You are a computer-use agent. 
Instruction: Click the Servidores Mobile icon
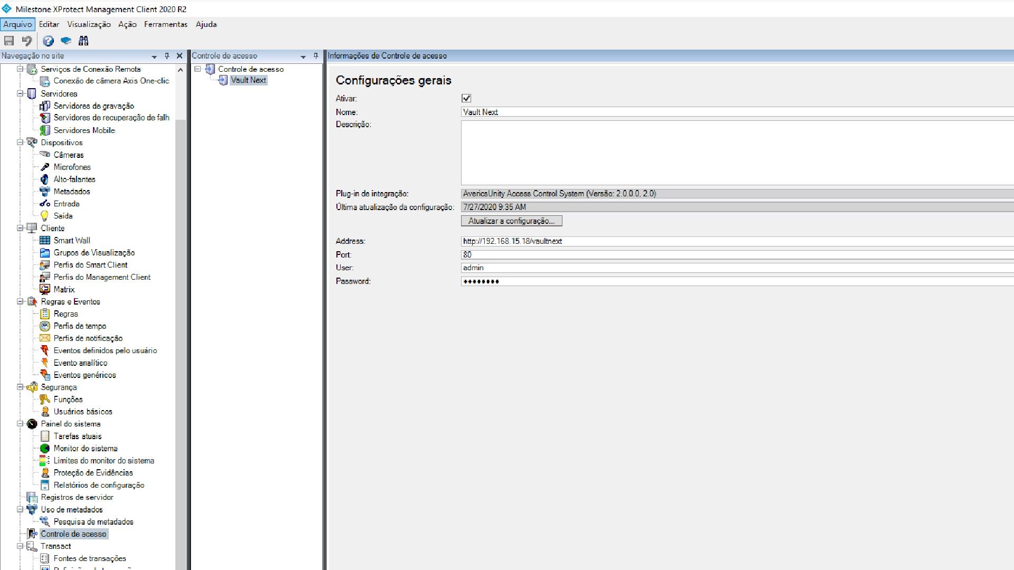point(45,130)
